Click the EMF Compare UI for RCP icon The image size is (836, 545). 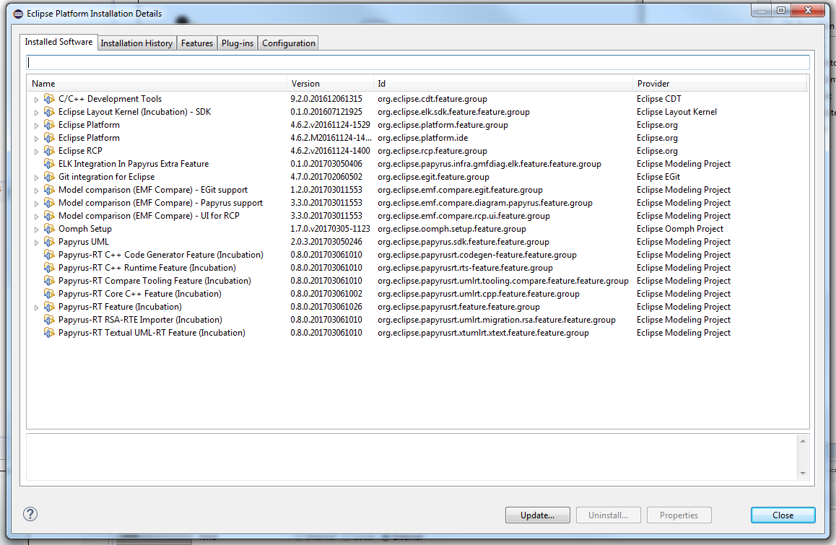click(49, 216)
